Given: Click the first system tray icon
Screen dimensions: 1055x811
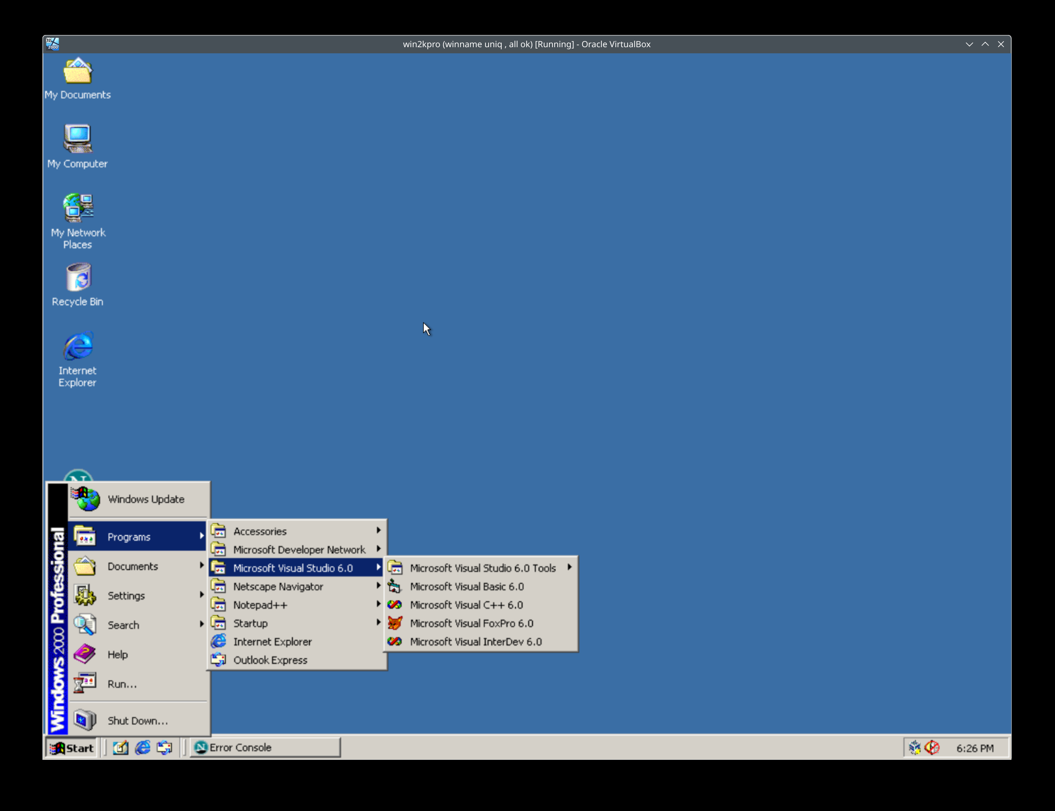Looking at the screenshot, I should (915, 748).
